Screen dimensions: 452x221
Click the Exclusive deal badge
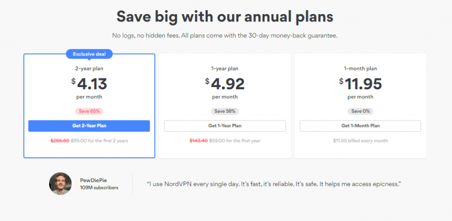click(89, 54)
